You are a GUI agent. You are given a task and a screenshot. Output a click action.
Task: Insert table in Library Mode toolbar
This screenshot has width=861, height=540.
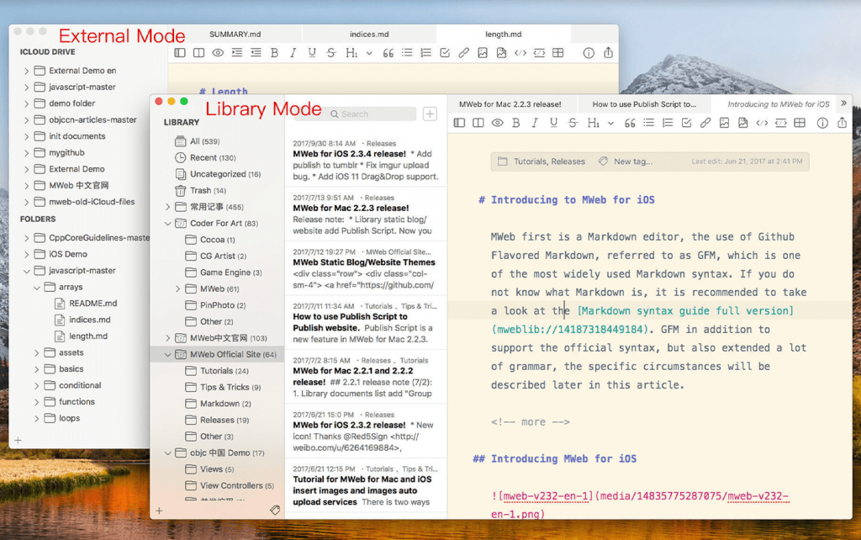click(800, 123)
